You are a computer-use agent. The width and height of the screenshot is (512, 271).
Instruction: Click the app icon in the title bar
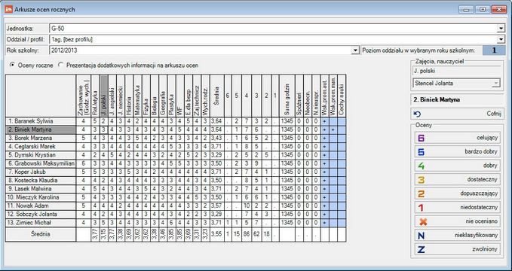point(8,10)
